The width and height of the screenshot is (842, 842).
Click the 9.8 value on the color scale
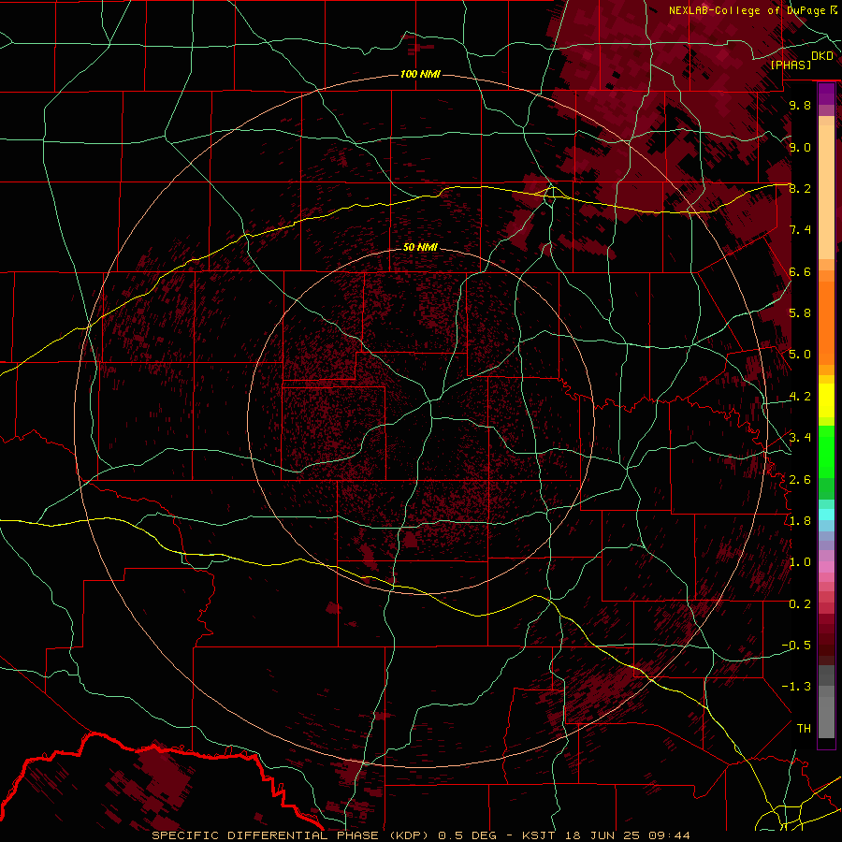(x=800, y=105)
